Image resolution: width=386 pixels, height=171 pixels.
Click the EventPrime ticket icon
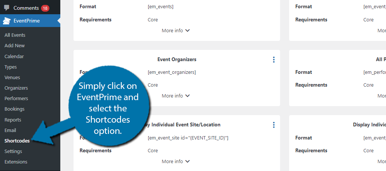point(7,21)
